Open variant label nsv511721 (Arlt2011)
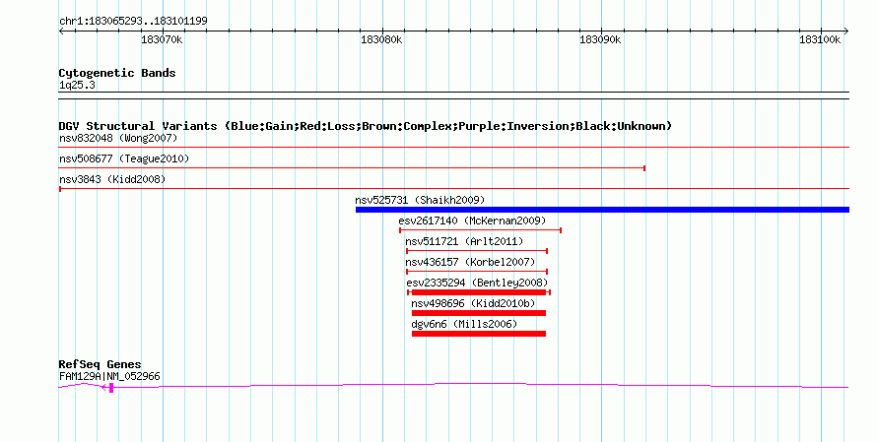This screenshot has width=877, height=442. [x=464, y=241]
